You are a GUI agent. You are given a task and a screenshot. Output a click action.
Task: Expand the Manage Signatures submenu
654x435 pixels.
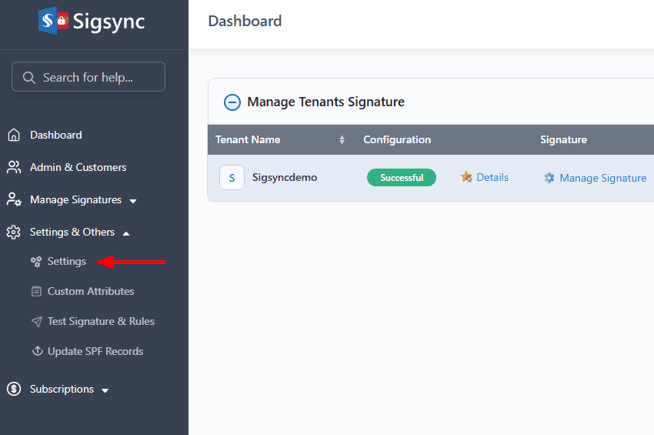pyautogui.click(x=133, y=201)
